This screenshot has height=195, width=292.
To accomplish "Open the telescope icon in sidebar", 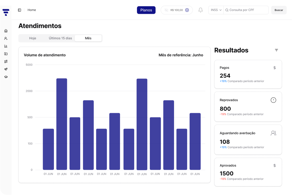I will pos(6,69).
